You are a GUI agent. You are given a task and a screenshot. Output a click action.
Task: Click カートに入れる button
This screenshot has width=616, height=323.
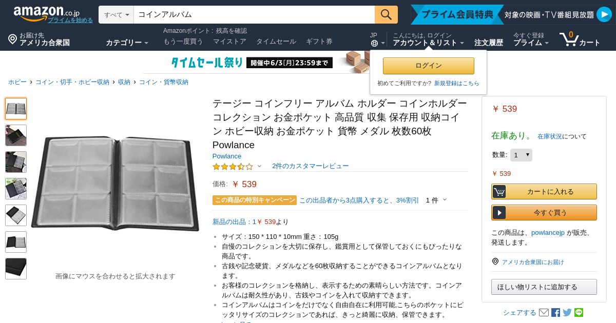pos(544,191)
